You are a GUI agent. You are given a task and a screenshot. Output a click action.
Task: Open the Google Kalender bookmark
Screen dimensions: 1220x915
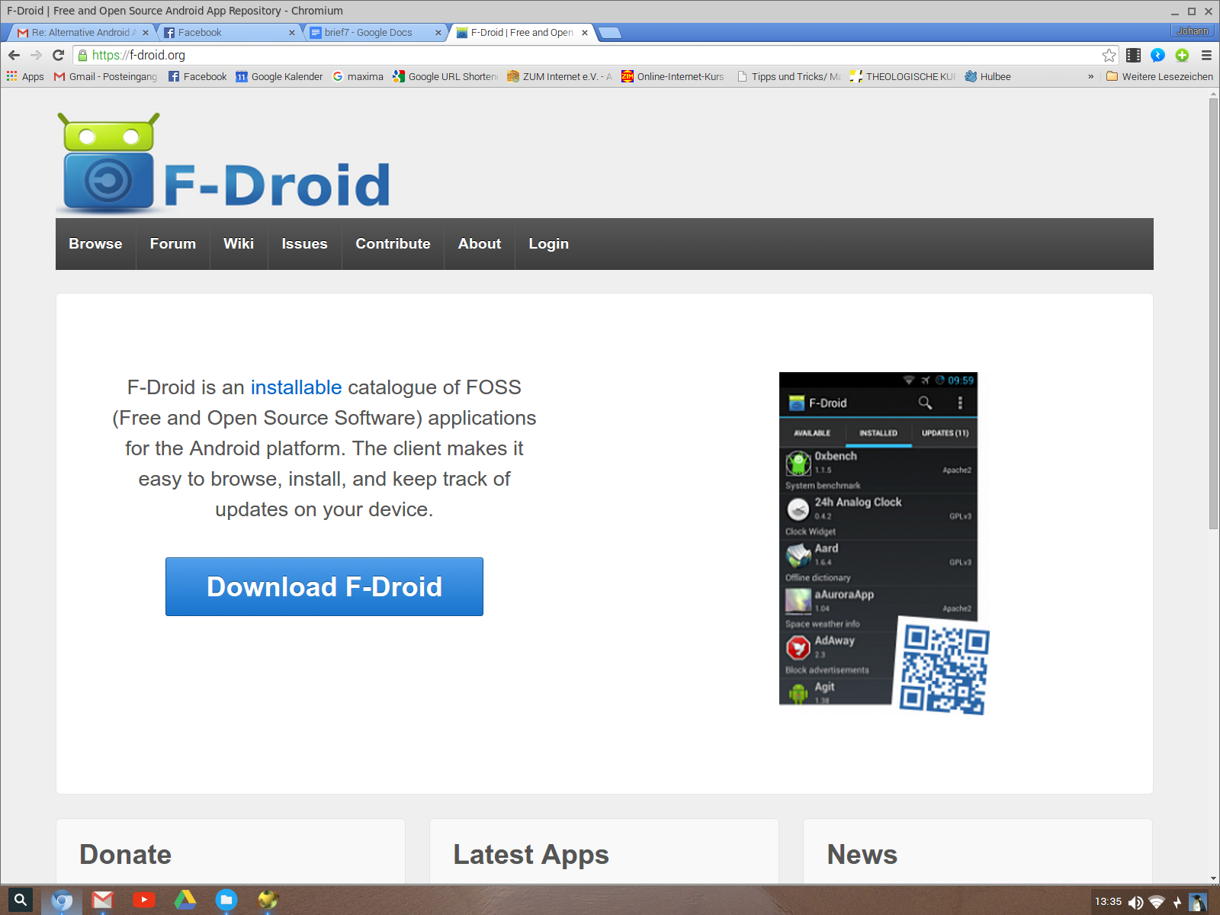click(x=279, y=76)
